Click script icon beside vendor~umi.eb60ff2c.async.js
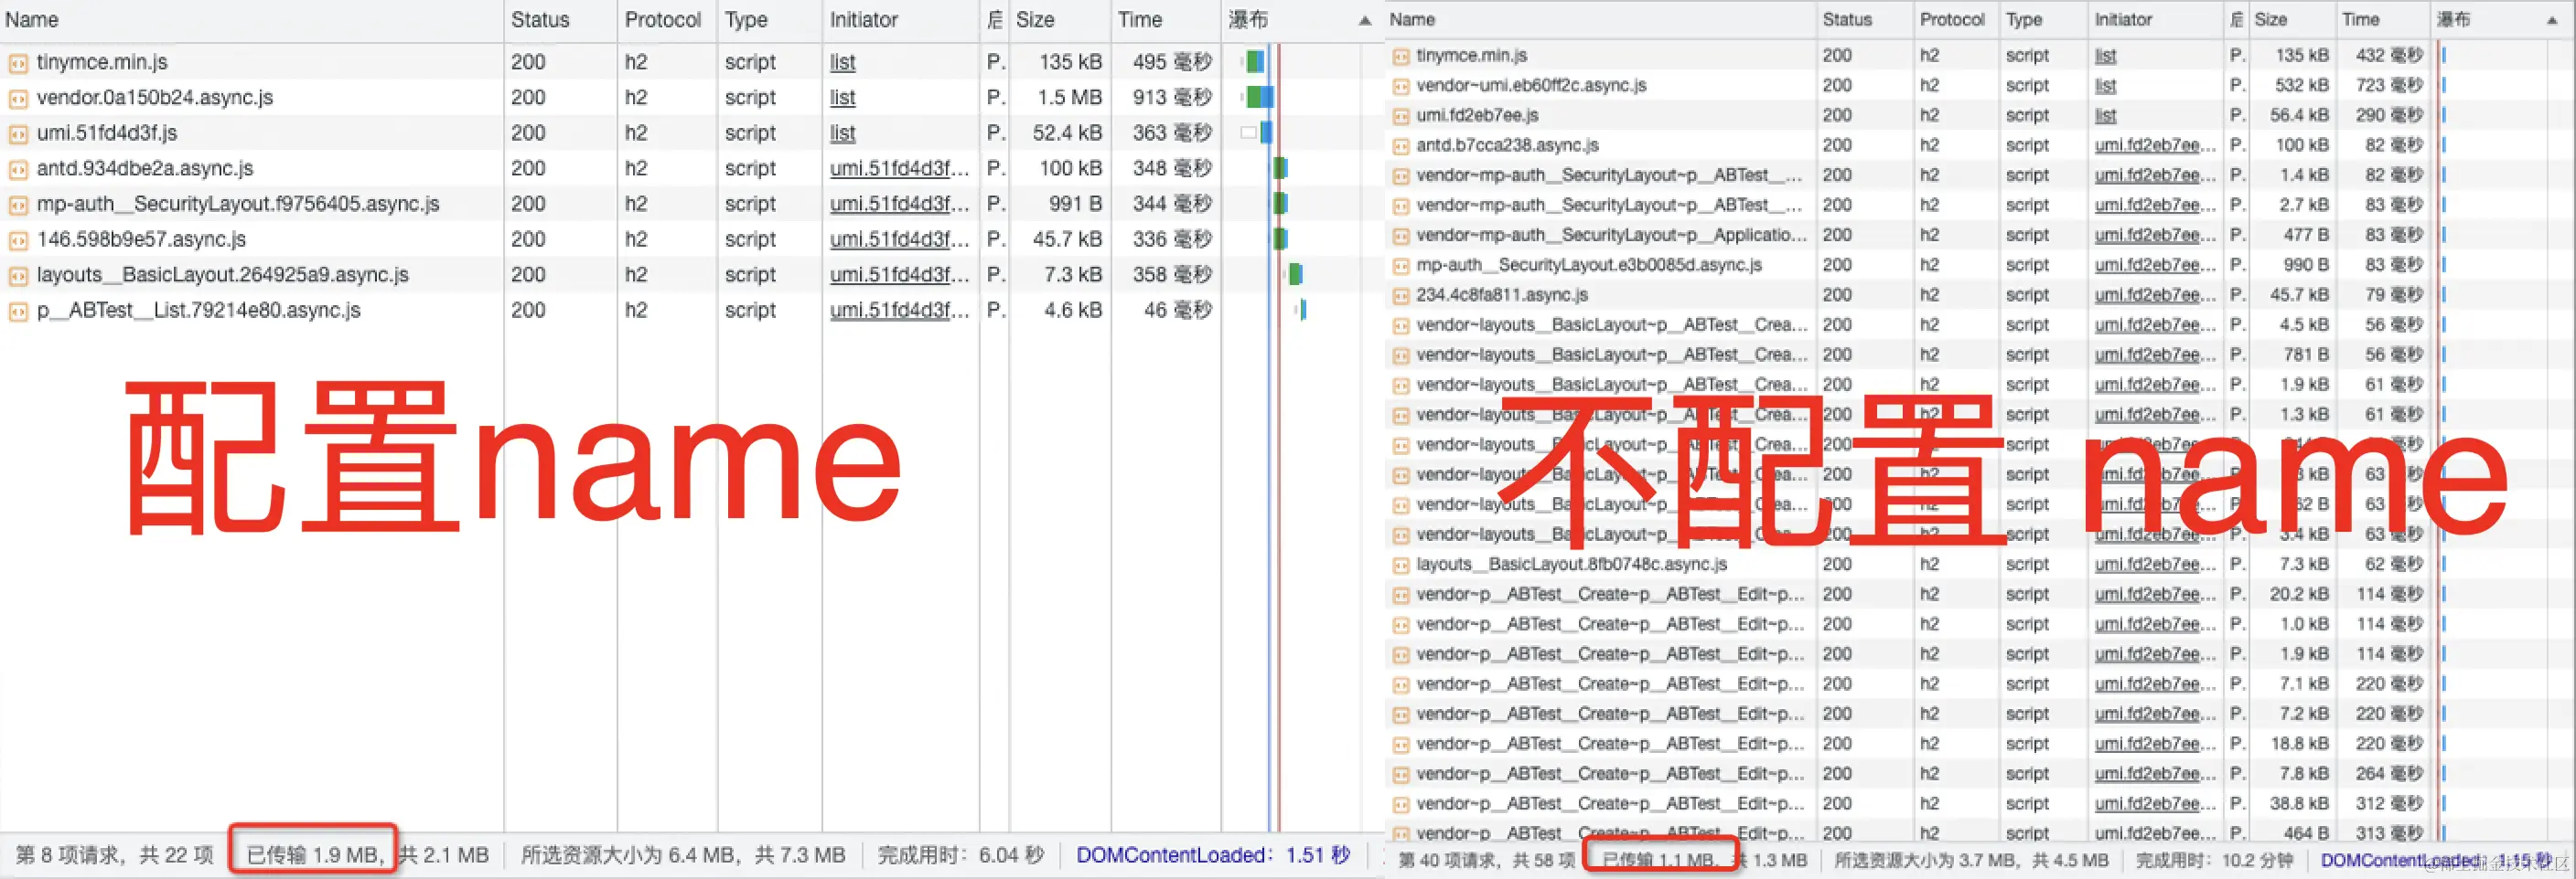The width and height of the screenshot is (2576, 879). tap(1401, 86)
